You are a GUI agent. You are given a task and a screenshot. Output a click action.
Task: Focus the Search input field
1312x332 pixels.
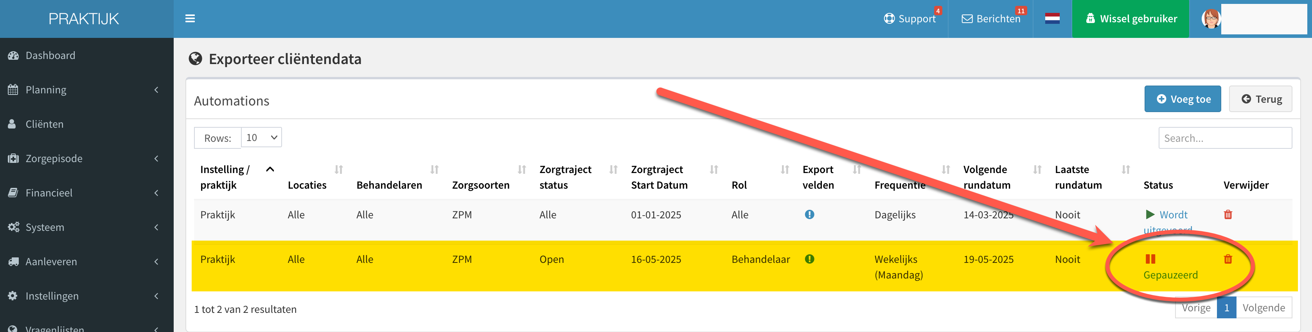point(1226,138)
